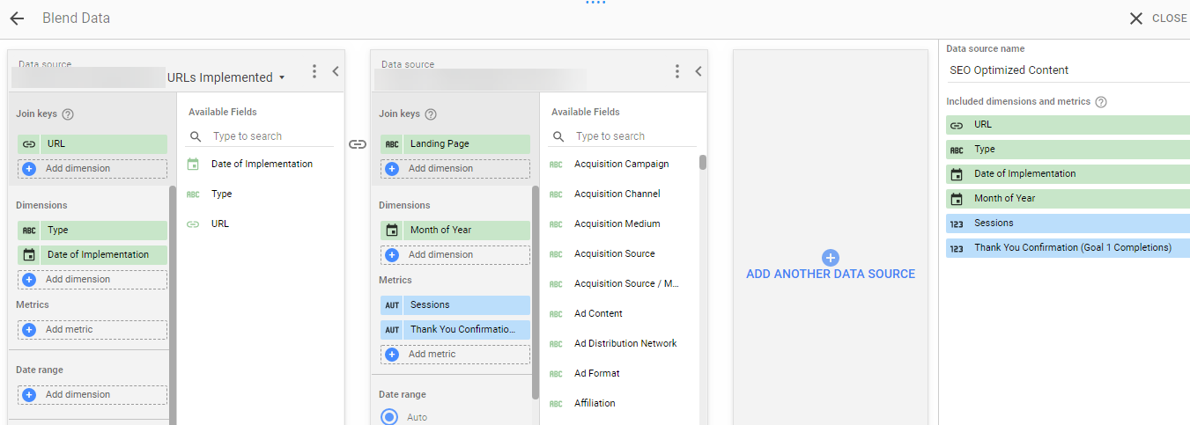Click calendar icon on Date of Implementation chip
The image size is (1190, 425).
click(29, 255)
